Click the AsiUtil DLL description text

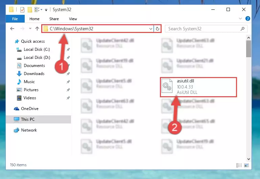[187, 92]
